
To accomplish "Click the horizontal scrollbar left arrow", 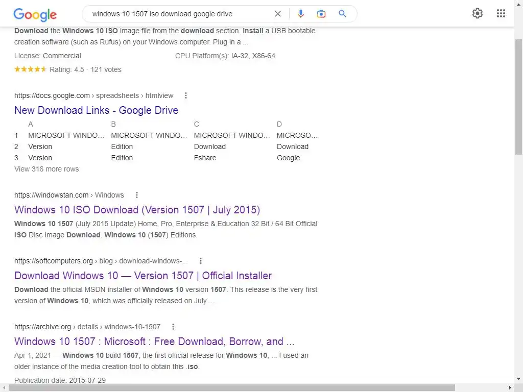I will point(4,388).
